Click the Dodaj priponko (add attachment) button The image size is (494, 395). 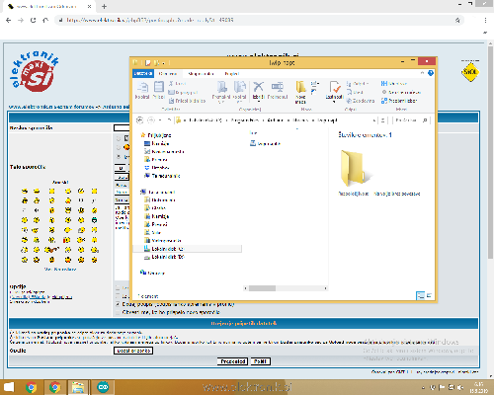[133, 351]
